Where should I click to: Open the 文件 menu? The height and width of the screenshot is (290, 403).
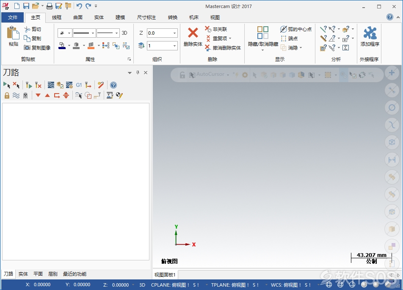coord(13,17)
